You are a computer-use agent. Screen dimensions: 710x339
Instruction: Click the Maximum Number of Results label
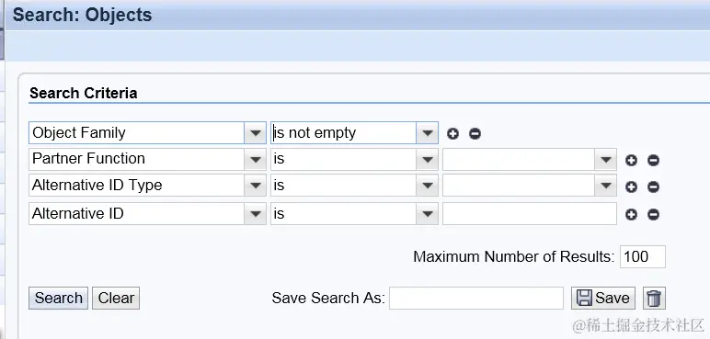pyautogui.click(x=513, y=257)
